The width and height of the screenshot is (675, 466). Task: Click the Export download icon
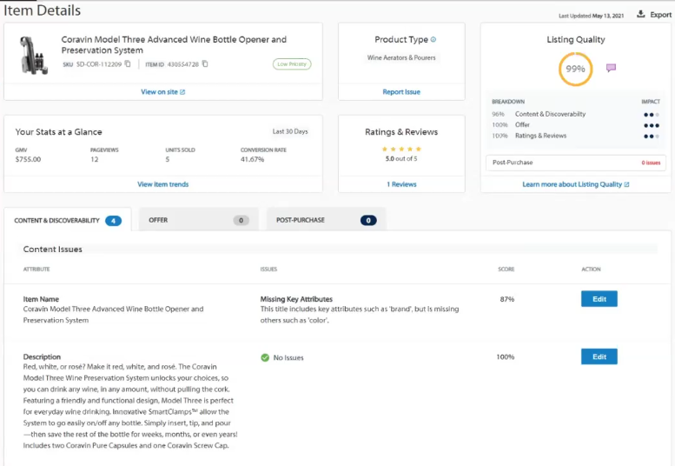640,14
